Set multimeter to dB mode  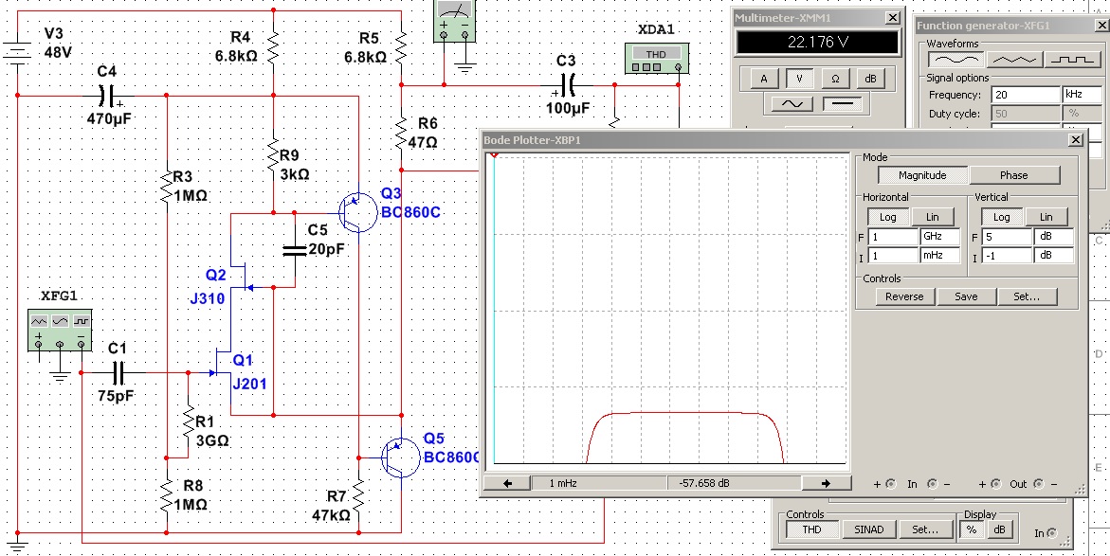coord(871,79)
